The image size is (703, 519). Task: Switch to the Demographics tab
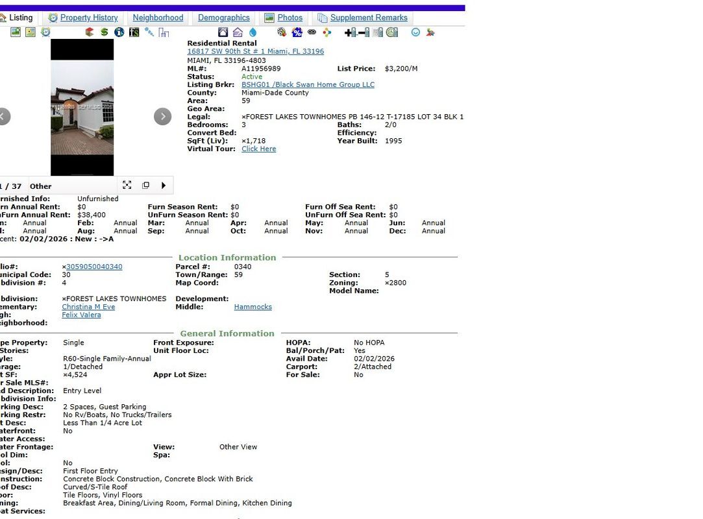pyautogui.click(x=224, y=18)
